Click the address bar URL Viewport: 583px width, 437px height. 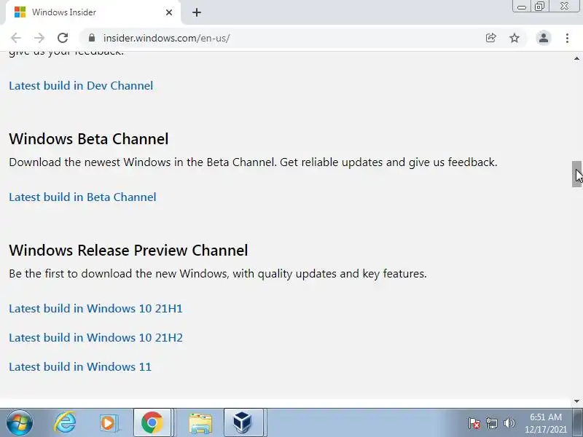pyautogui.click(x=167, y=38)
